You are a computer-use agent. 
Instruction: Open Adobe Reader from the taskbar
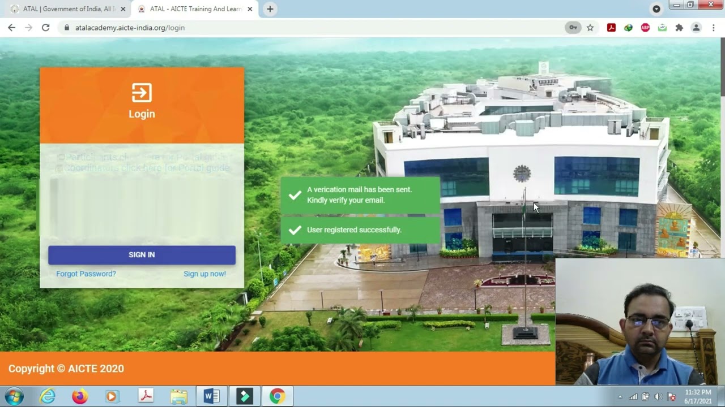point(146,396)
